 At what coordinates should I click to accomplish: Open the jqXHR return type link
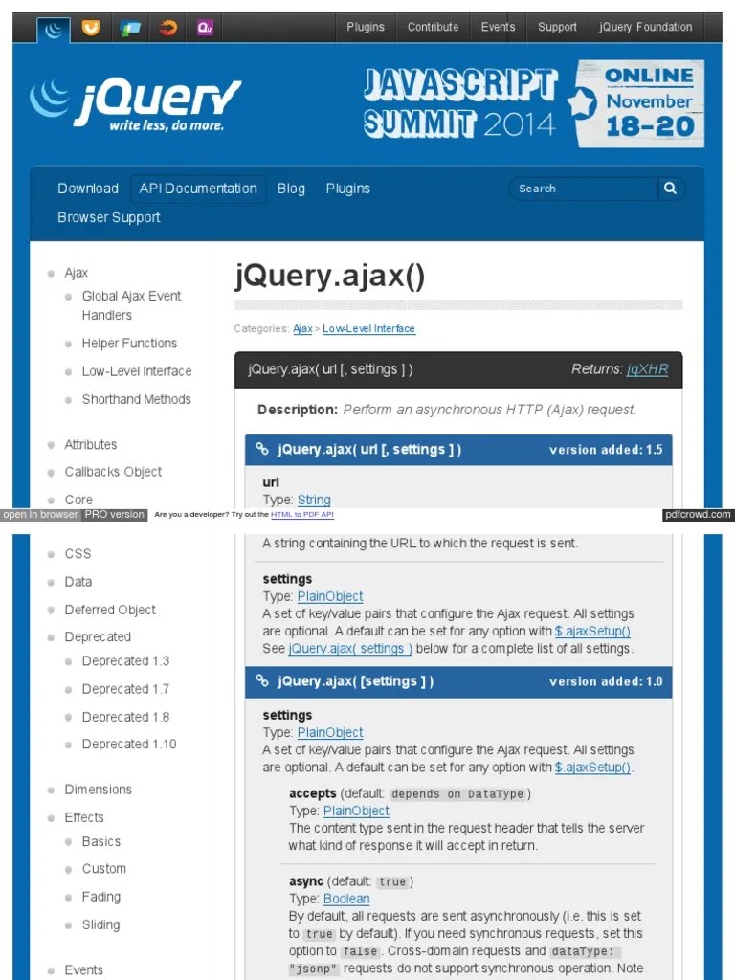coord(648,369)
